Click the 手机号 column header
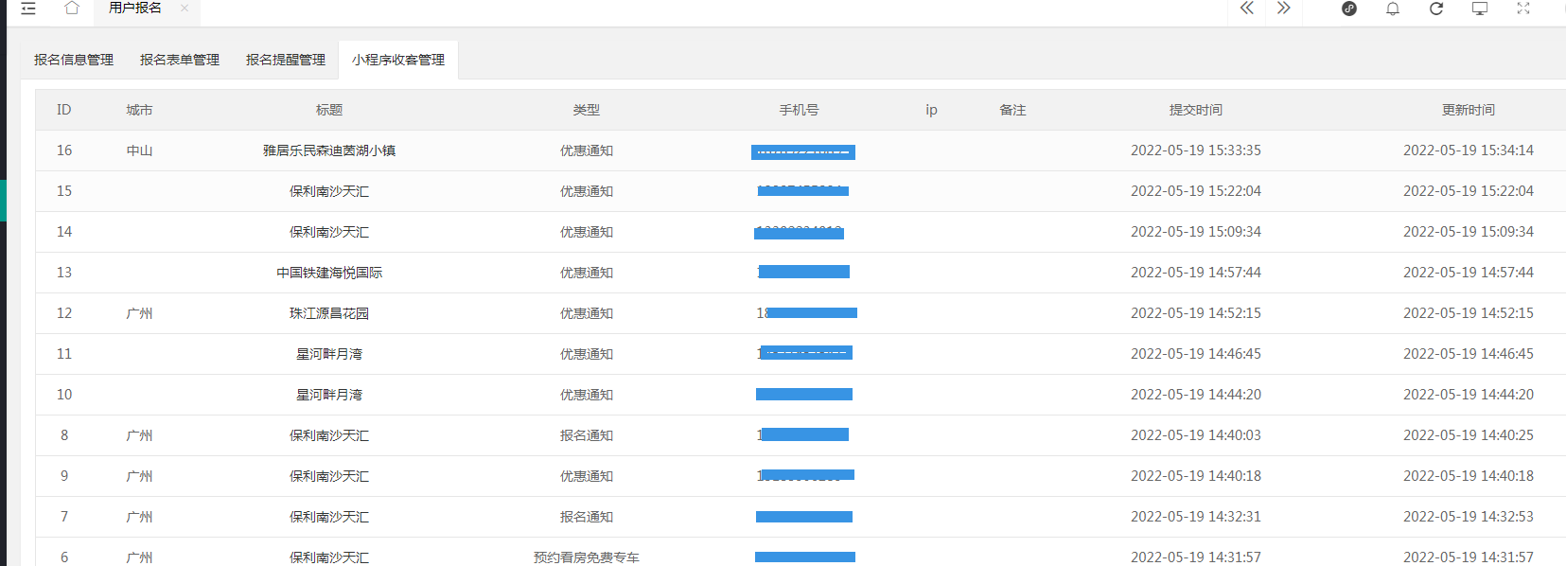Viewport: 1566px width, 566px height. [x=800, y=110]
